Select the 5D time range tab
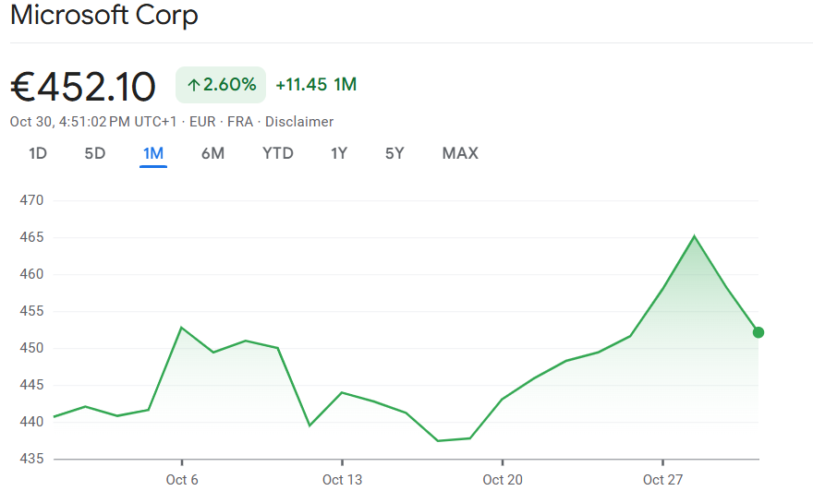Image resolution: width=813 pixels, height=491 pixels. [95, 153]
